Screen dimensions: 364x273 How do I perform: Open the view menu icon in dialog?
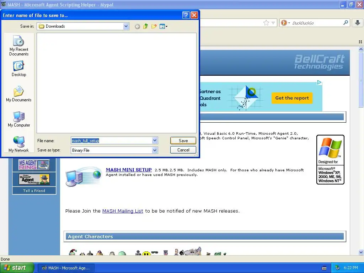click(162, 26)
